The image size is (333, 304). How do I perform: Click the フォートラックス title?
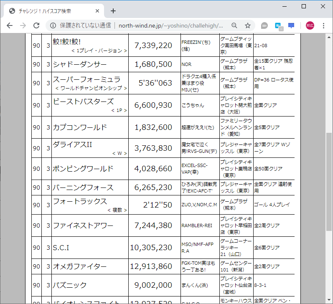[x=80, y=201]
